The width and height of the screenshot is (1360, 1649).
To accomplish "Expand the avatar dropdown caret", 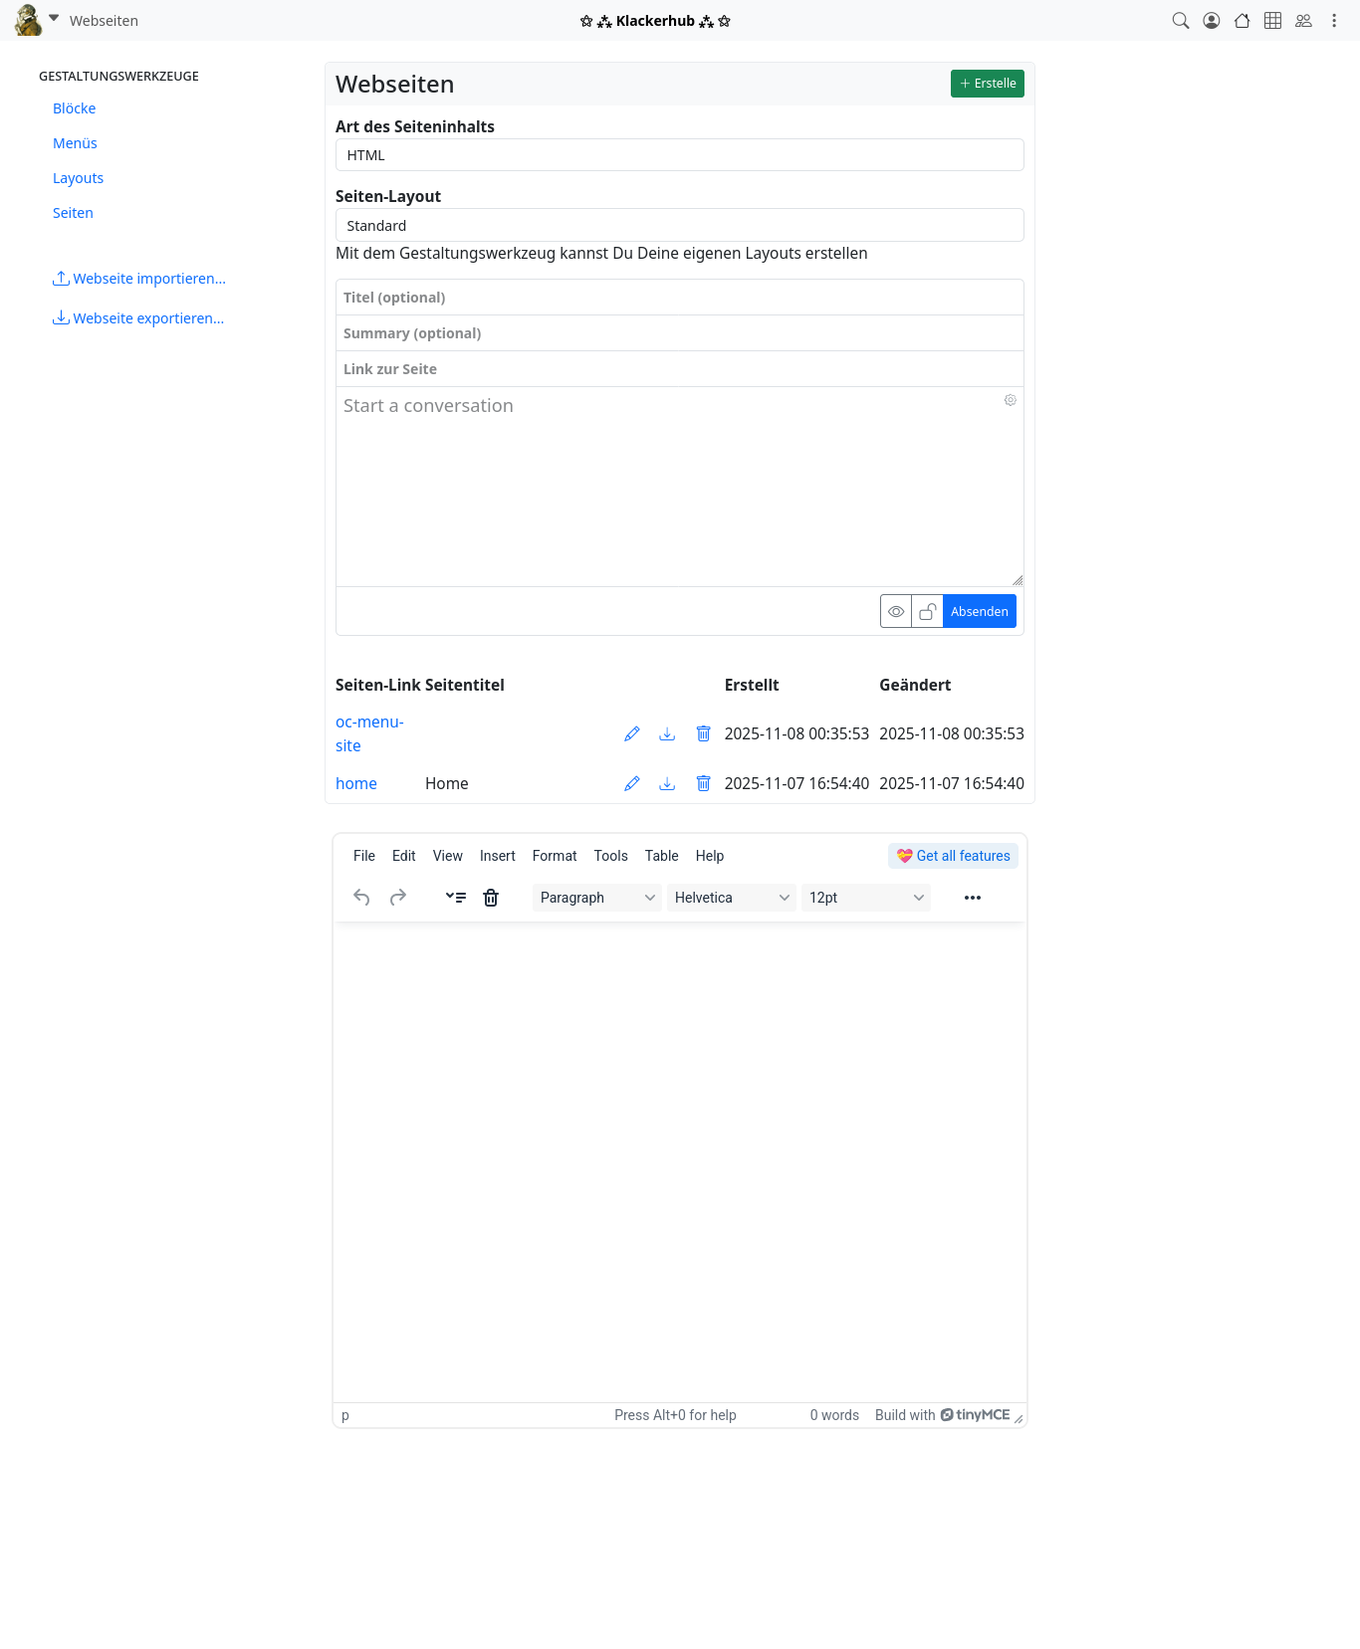I will (54, 18).
